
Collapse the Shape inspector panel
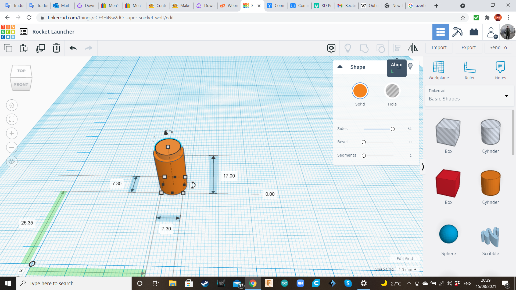click(x=340, y=67)
